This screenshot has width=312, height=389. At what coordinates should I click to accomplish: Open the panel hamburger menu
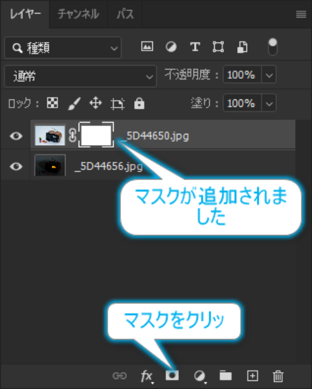301,14
